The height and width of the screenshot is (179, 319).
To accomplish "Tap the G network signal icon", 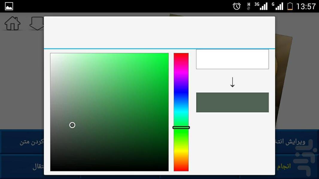I will (277, 6).
